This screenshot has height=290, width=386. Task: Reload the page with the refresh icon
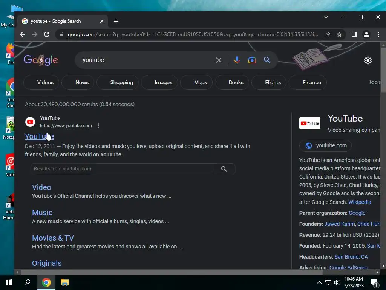pos(47,34)
